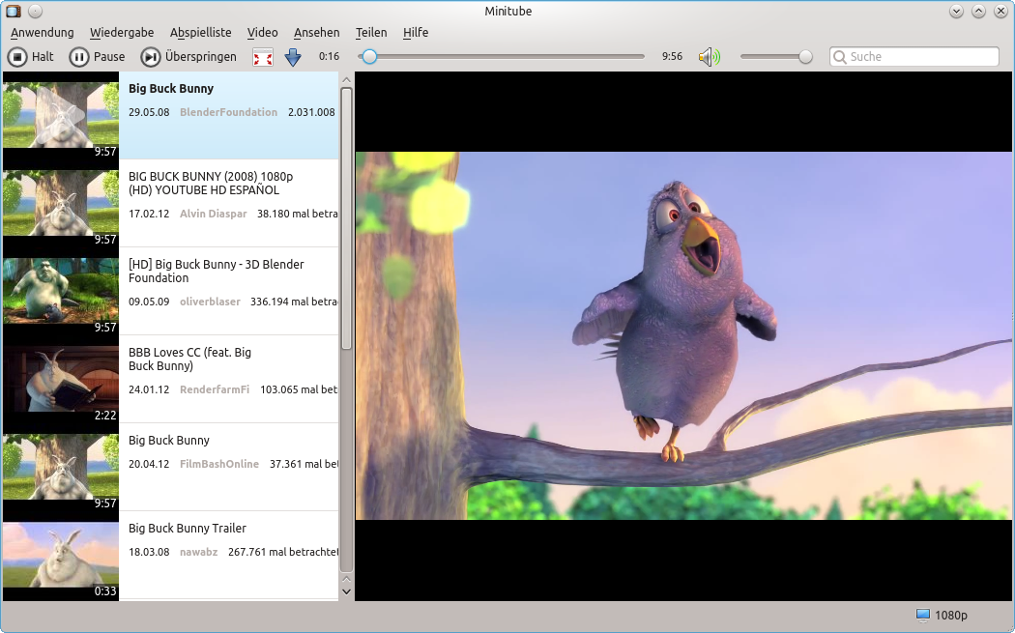
Task: Click the BlenderFoundation channel link
Action: [x=228, y=112]
